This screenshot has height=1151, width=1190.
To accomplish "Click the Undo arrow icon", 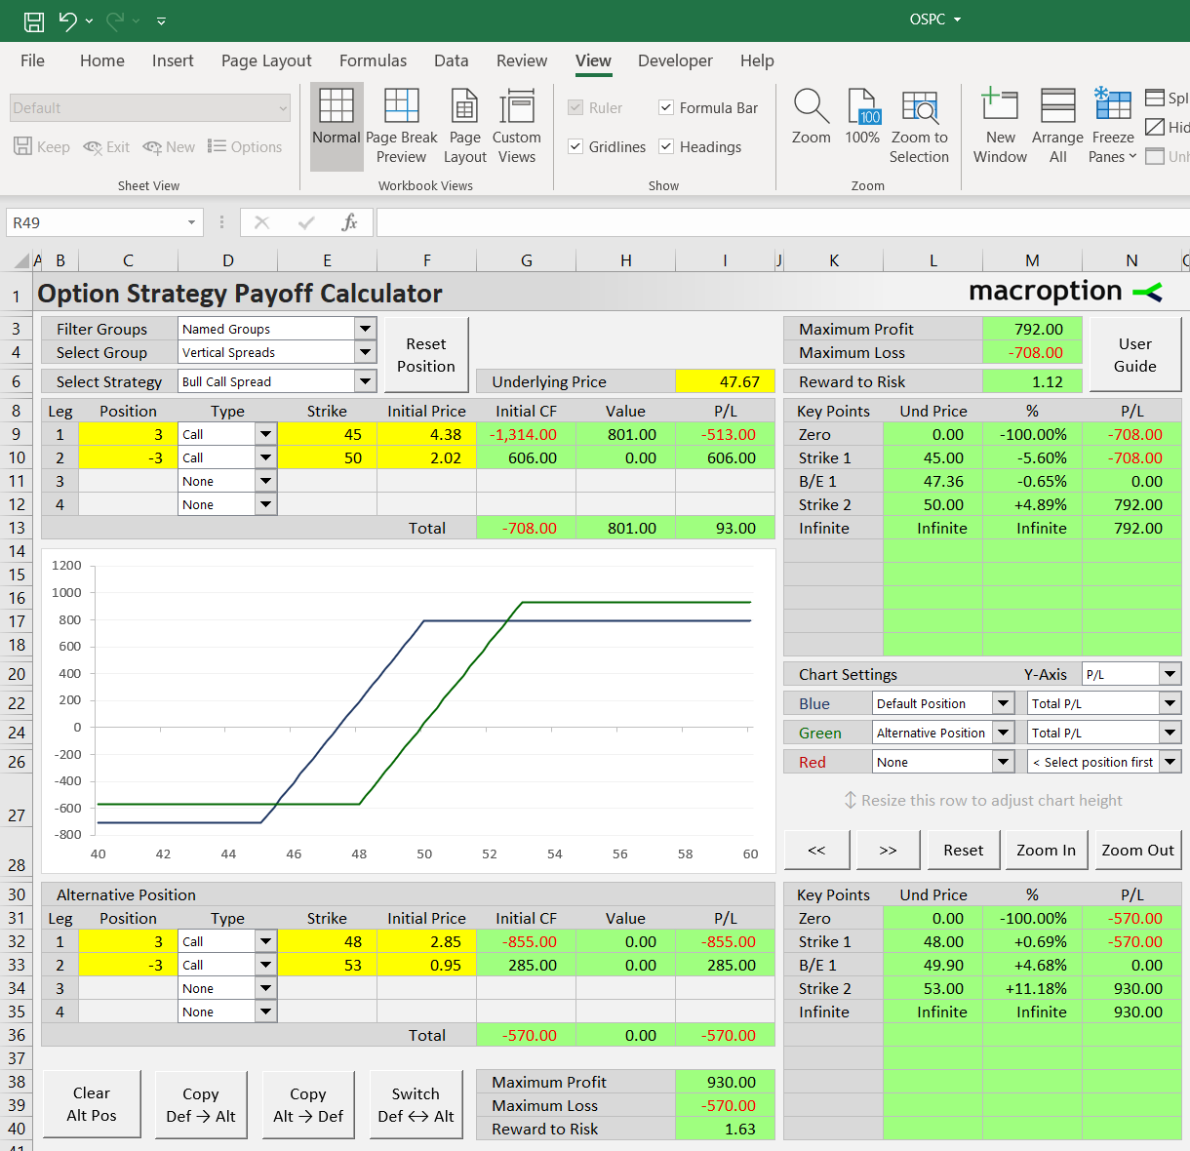I will pyautogui.click(x=67, y=20).
